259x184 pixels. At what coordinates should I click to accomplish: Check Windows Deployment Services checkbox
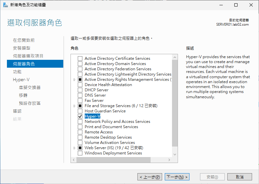click(80, 153)
